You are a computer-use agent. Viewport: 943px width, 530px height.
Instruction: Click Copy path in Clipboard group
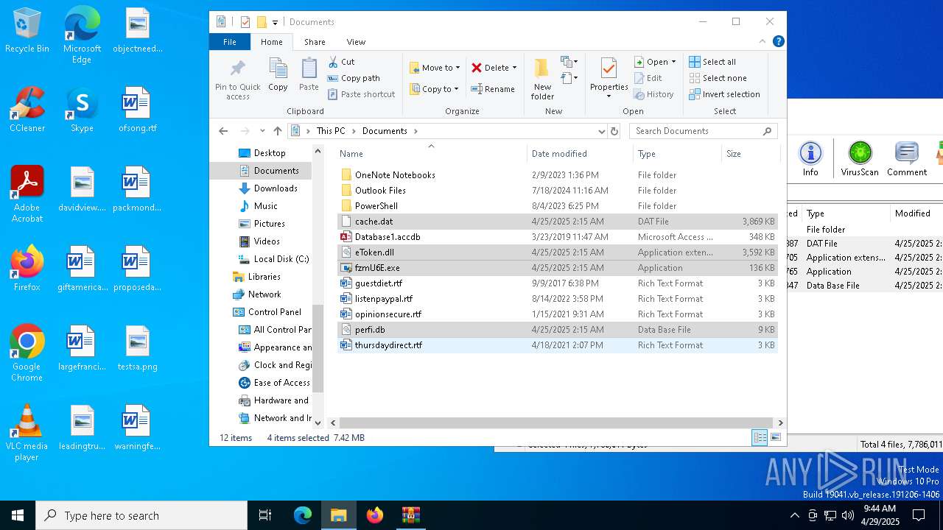pyautogui.click(x=354, y=78)
